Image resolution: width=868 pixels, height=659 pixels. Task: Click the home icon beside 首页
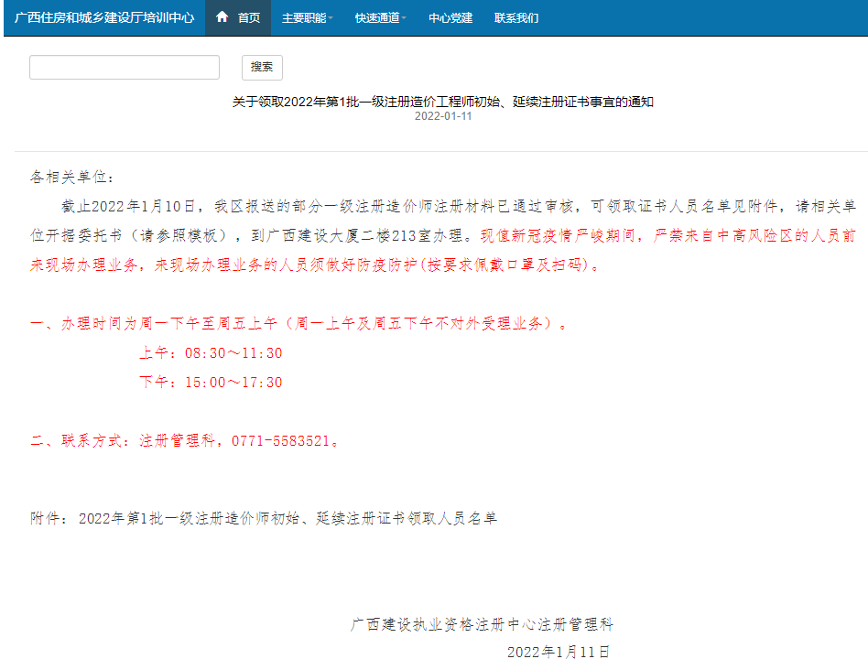coord(220,16)
